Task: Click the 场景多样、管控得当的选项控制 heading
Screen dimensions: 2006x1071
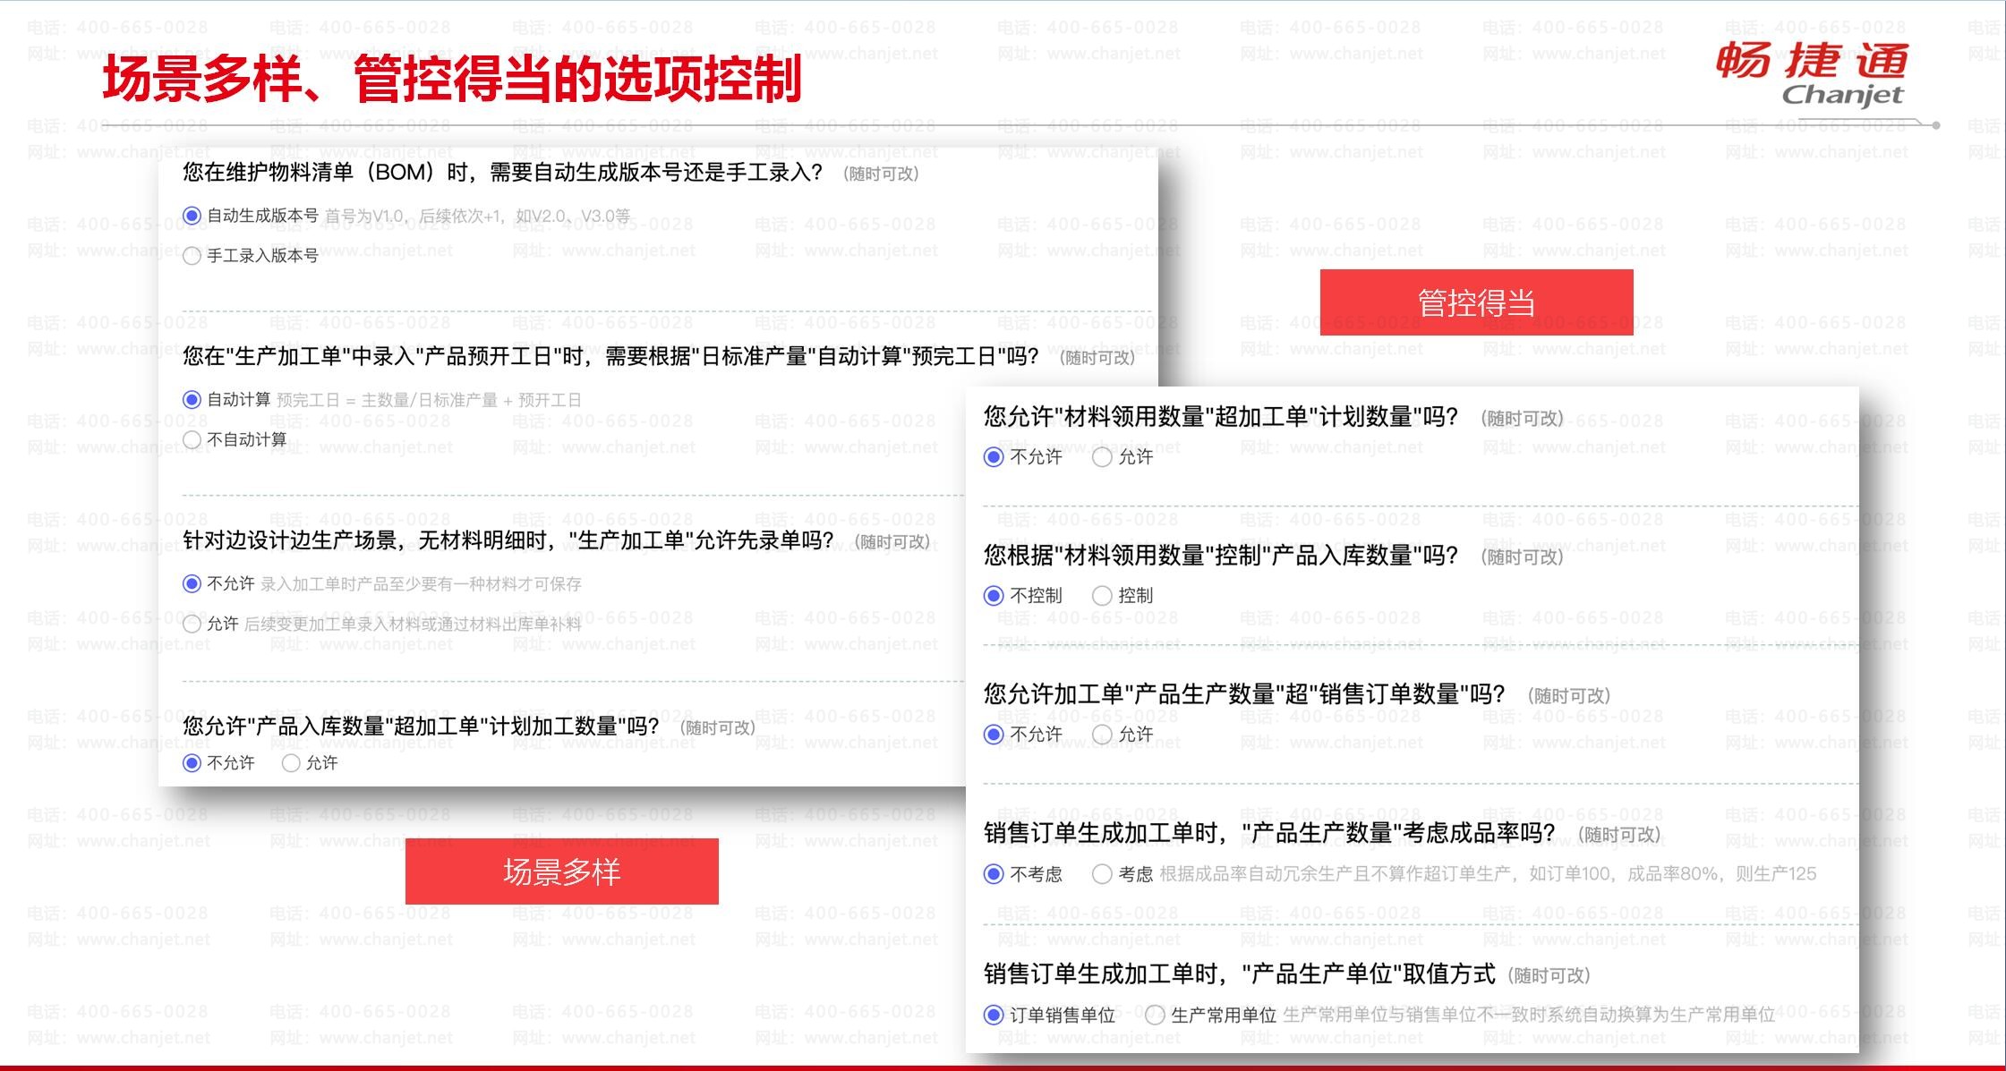Action: pos(452,79)
